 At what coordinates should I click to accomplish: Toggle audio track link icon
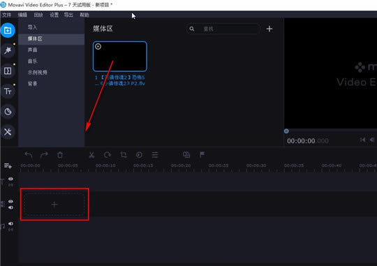click(x=10, y=230)
